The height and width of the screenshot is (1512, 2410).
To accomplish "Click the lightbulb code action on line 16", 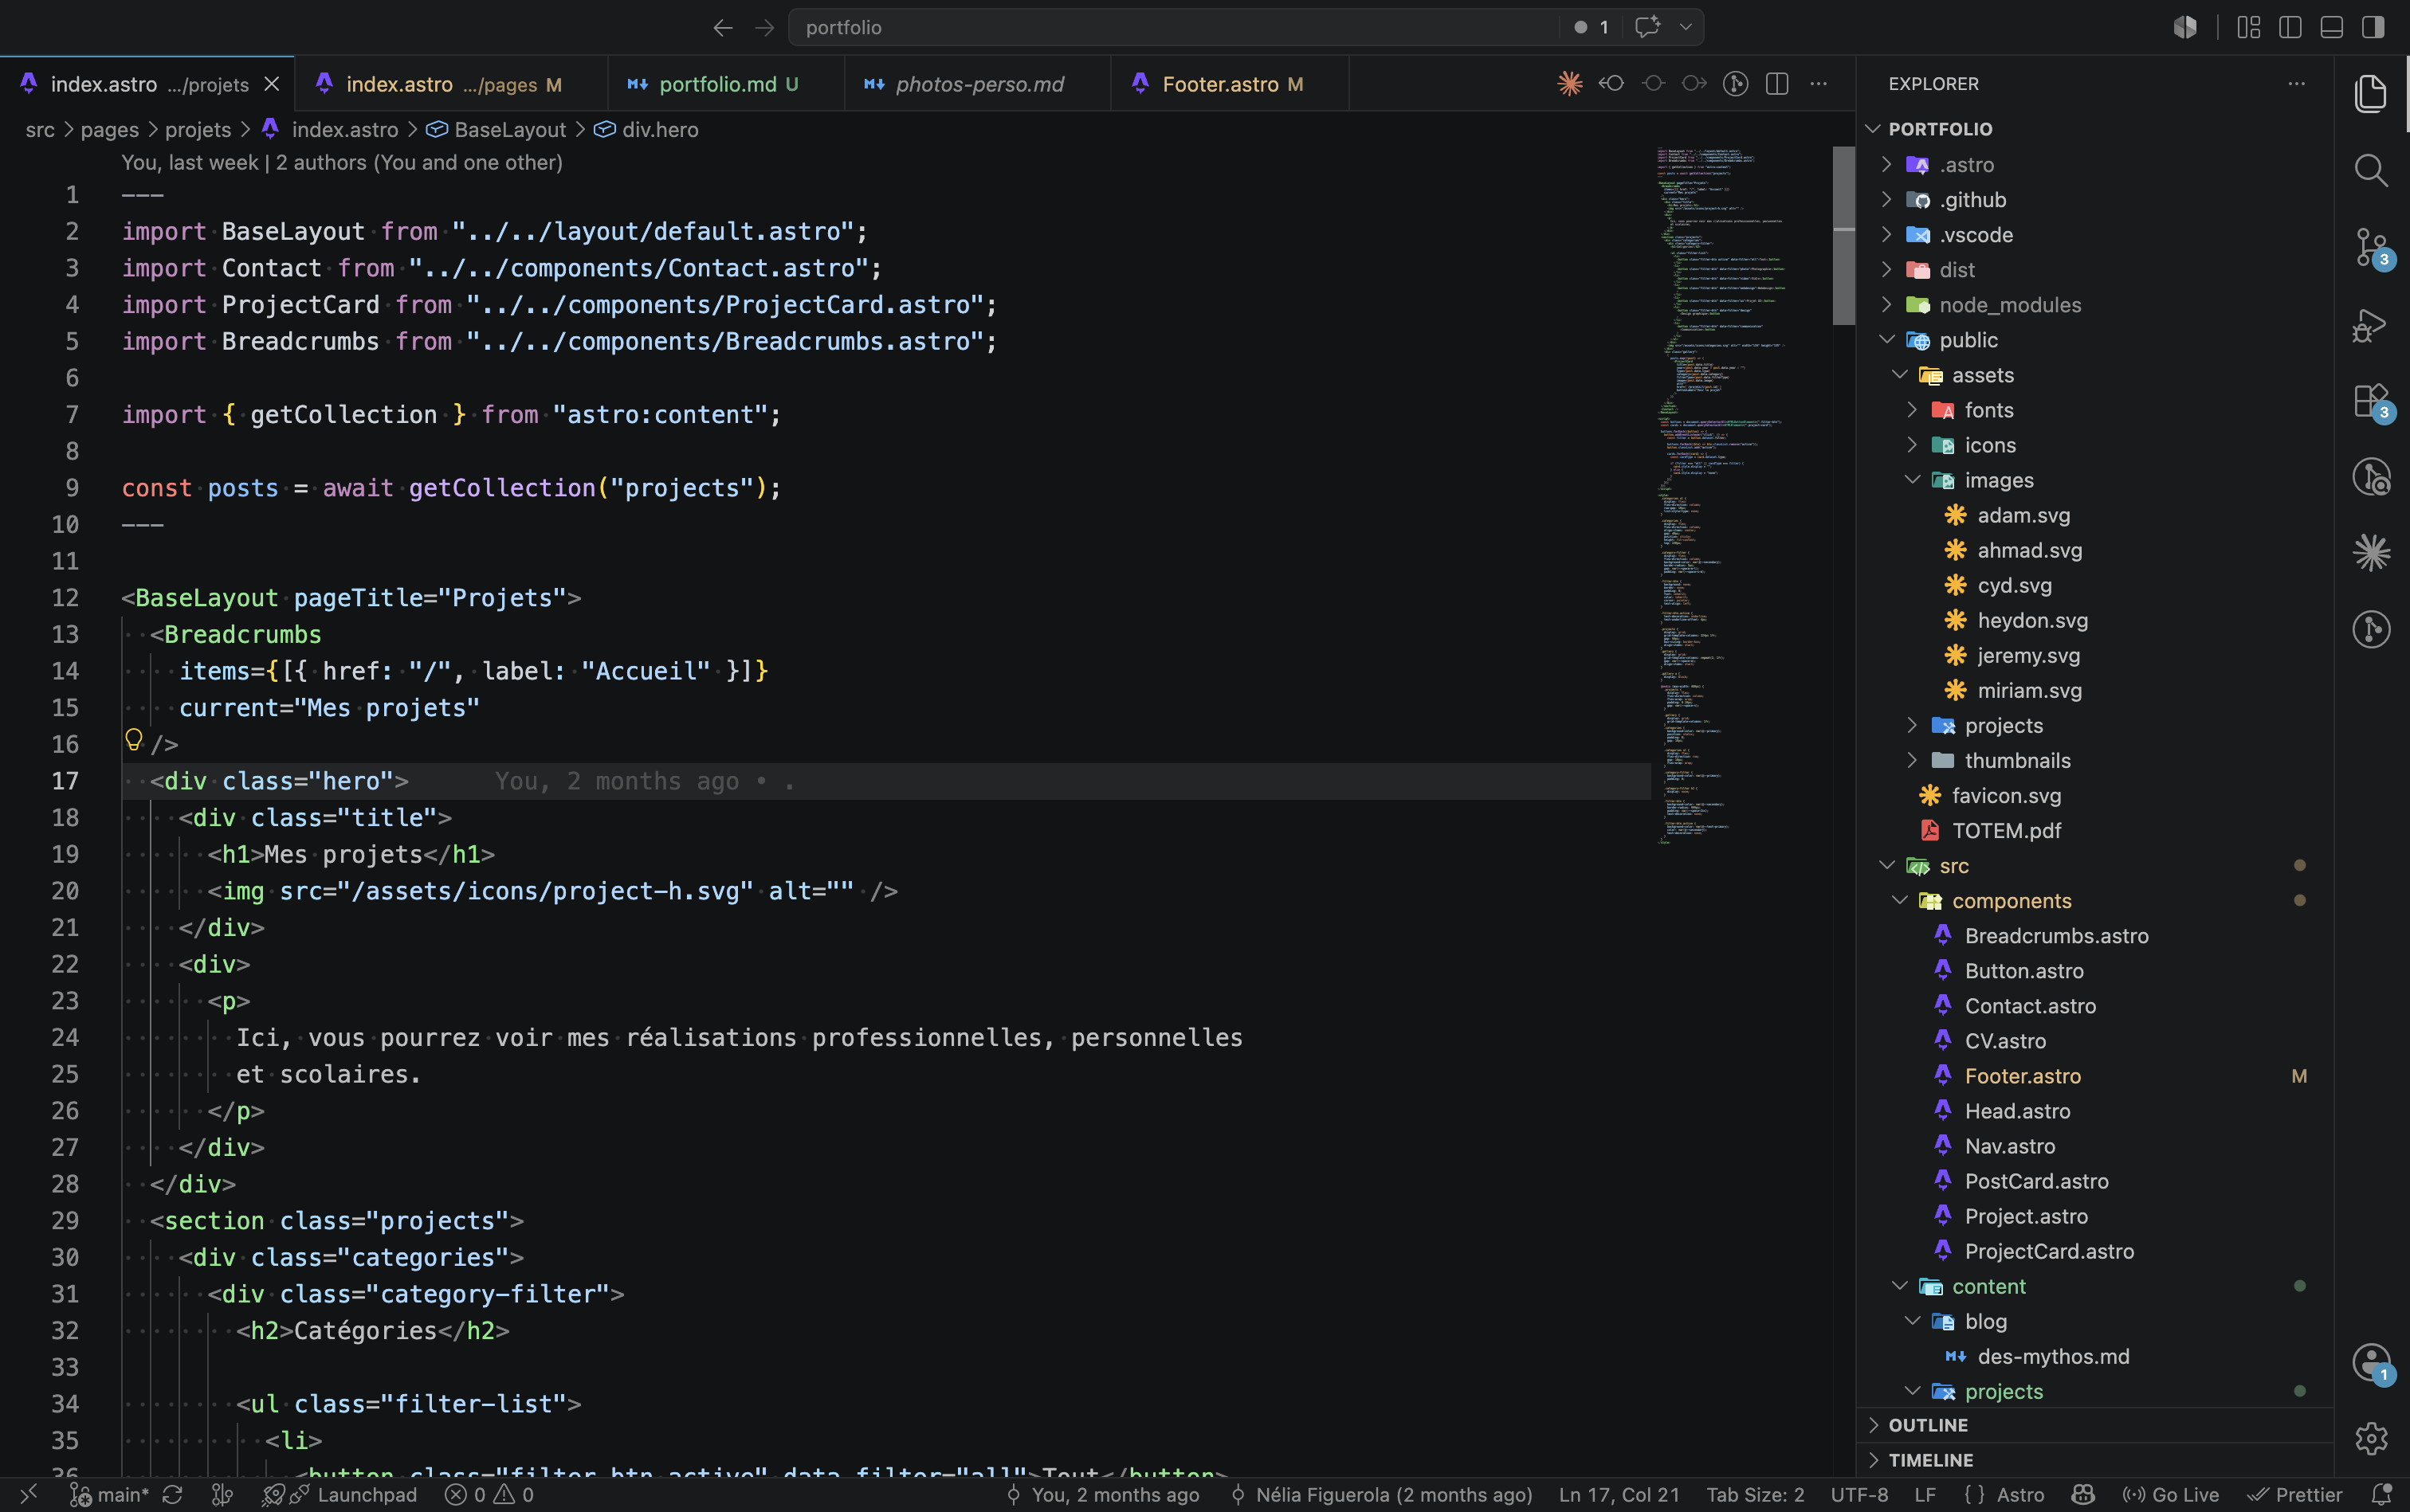I will (133, 739).
